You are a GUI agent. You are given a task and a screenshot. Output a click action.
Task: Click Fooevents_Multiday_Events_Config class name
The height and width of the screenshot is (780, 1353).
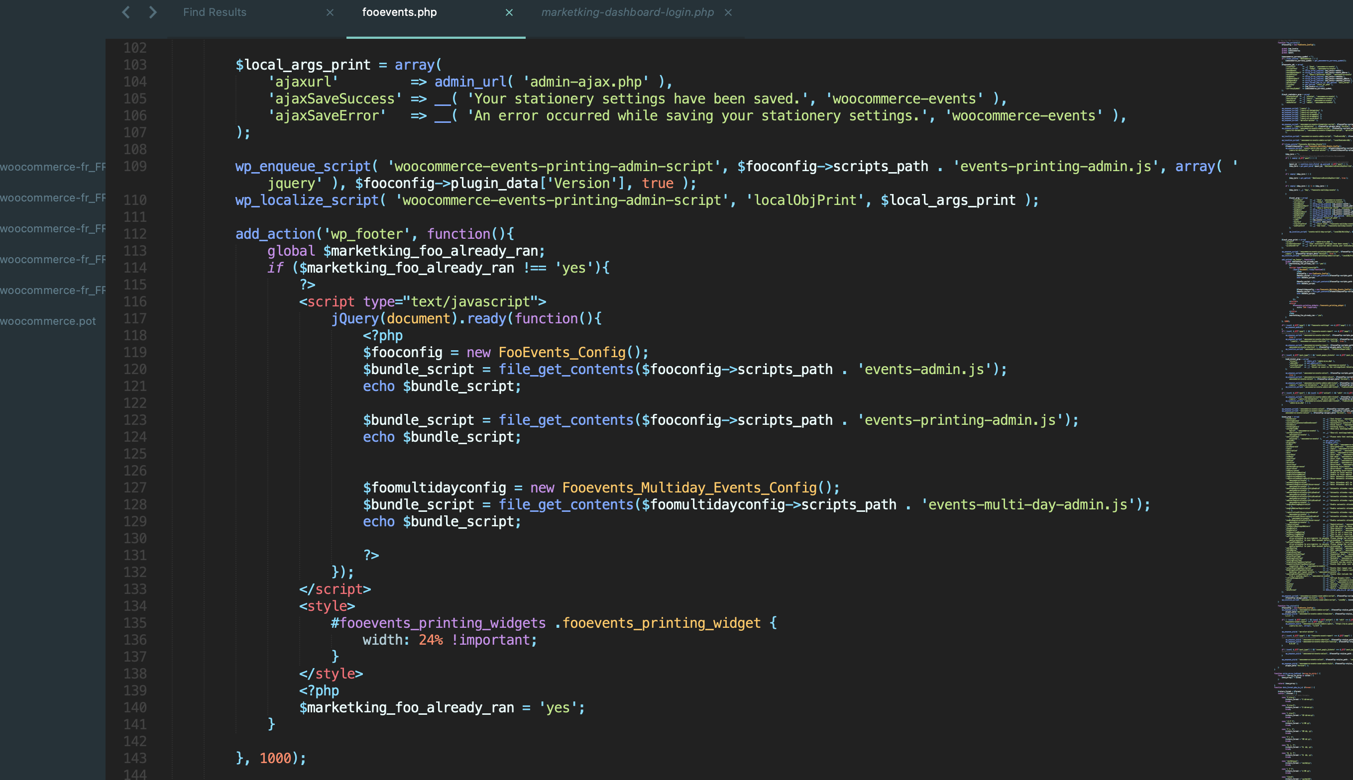(689, 487)
